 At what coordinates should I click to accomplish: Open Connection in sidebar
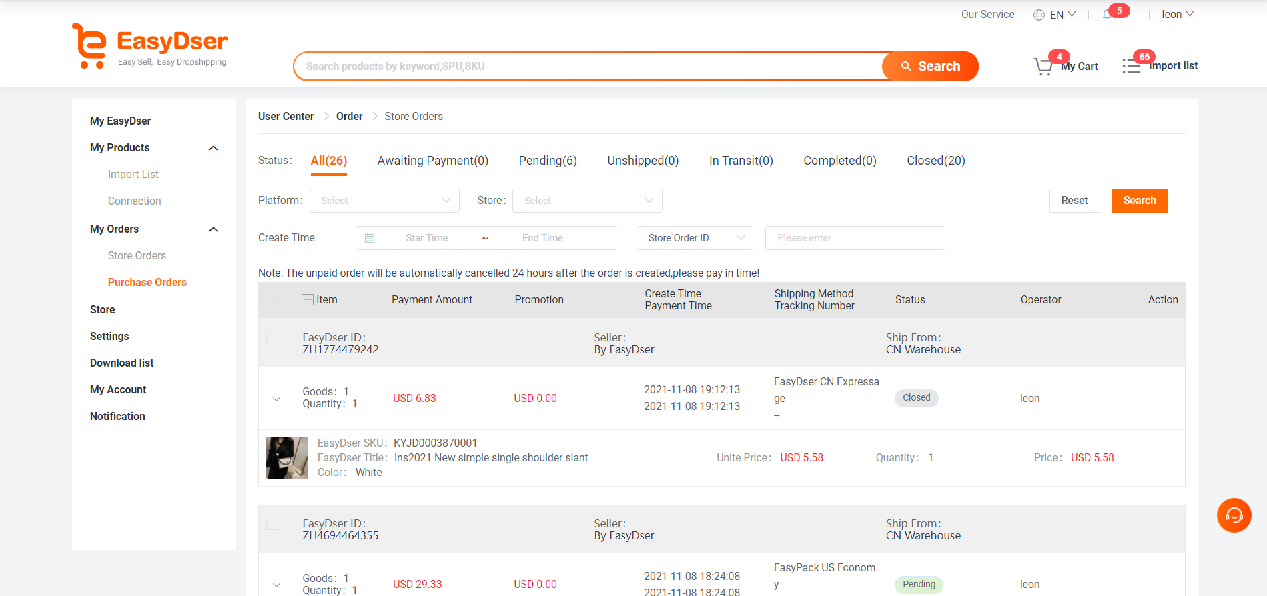(x=135, y=201)
